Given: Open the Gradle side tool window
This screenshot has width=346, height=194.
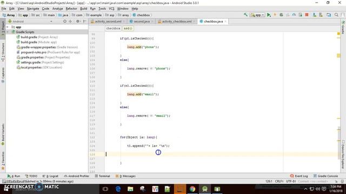Looking at the screenshot, I should tap(343, 27).
